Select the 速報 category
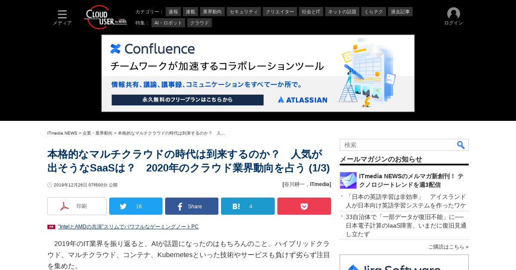 click(x=173, y=12)
